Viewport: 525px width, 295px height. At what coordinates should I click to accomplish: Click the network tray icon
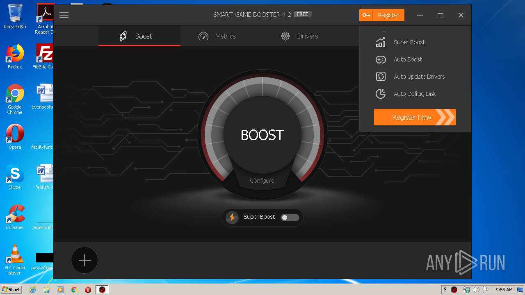point(466,290)
